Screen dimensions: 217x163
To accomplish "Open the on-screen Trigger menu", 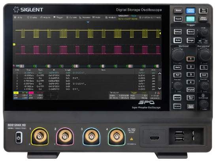I will point(58,17).
